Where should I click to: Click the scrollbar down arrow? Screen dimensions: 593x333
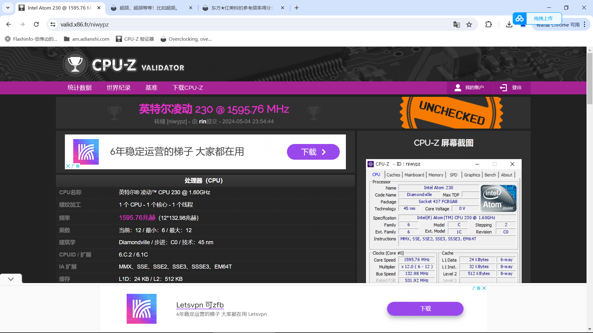click(590, 329)
